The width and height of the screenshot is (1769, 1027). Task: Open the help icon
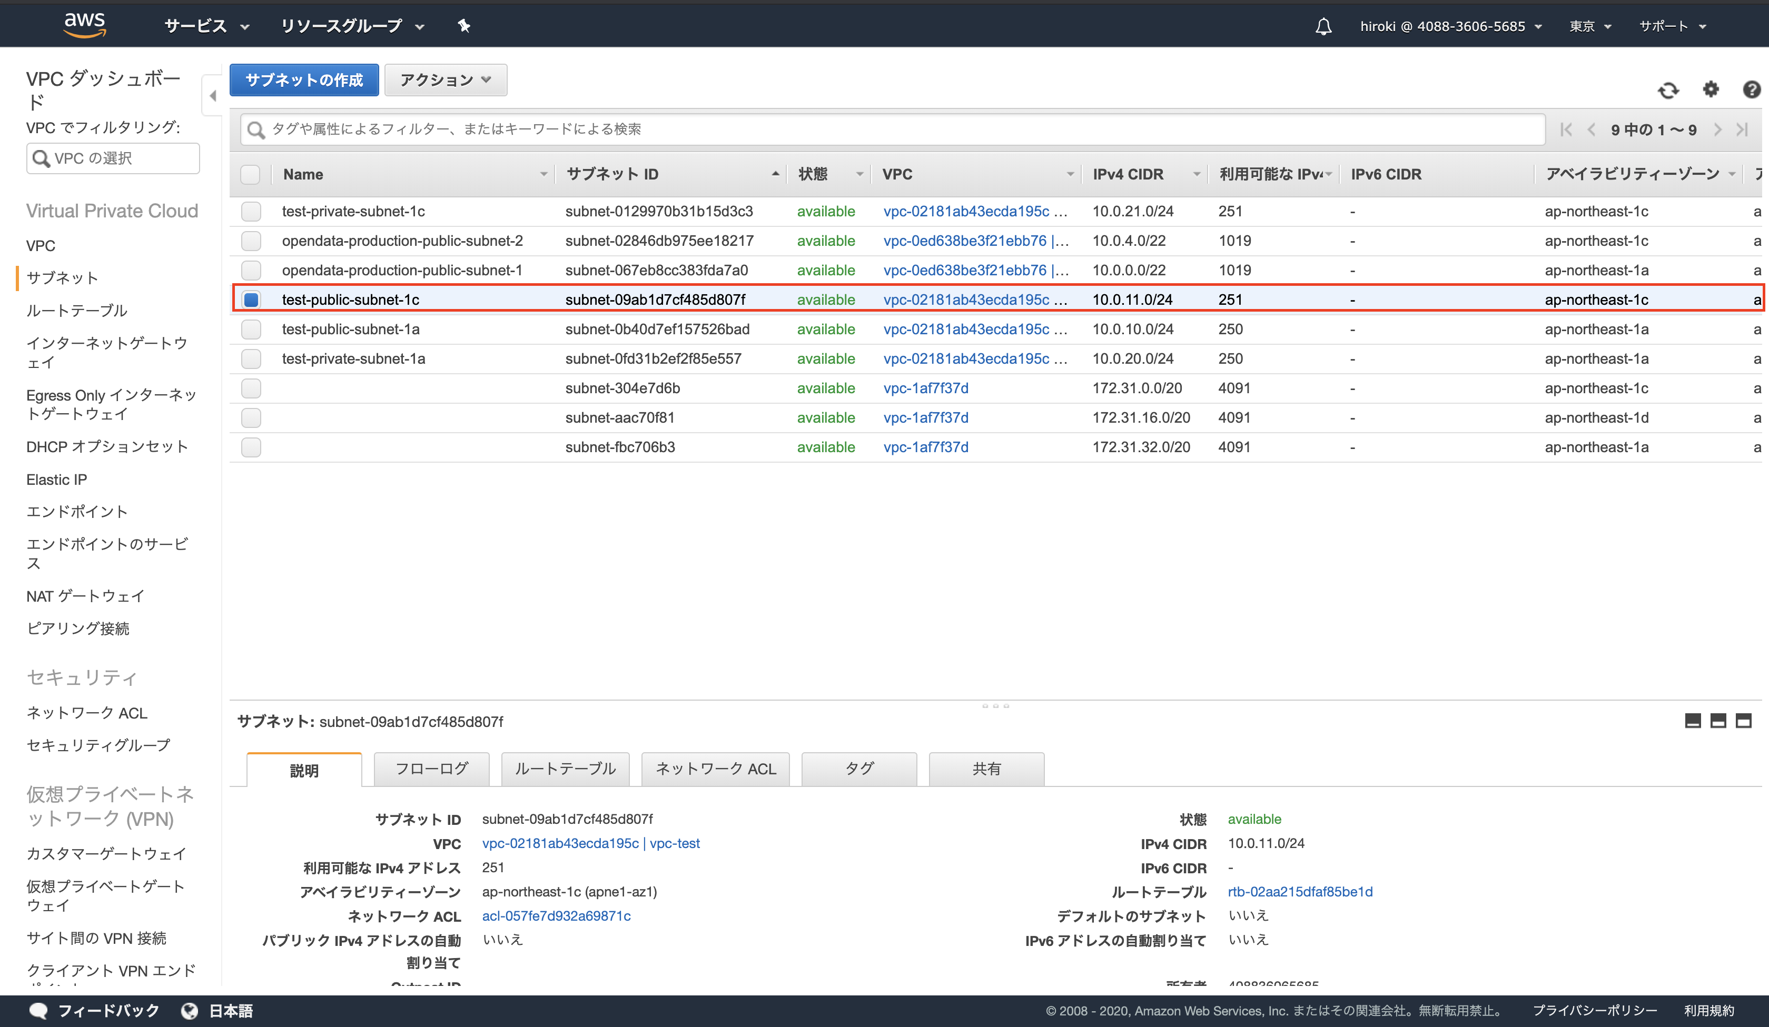pyautogui.click(x=1752, y=90)
